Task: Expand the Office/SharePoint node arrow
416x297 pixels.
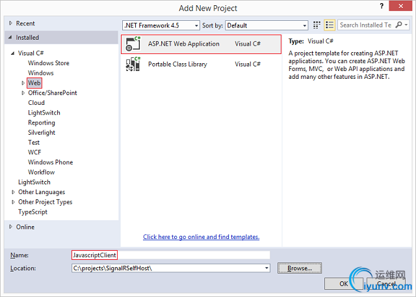Action: click(23, 92)
